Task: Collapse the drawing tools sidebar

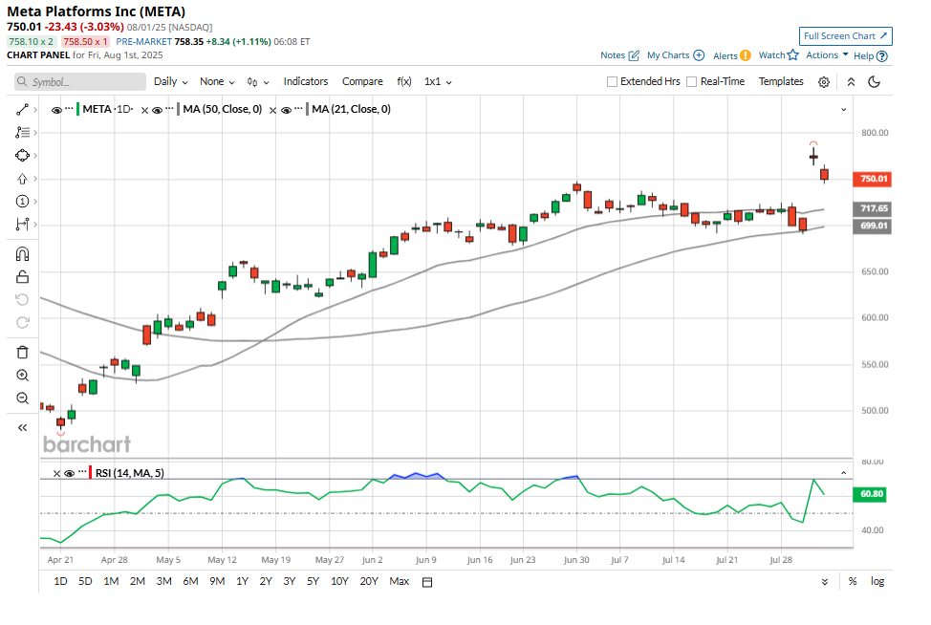Action: coord(22,427)
